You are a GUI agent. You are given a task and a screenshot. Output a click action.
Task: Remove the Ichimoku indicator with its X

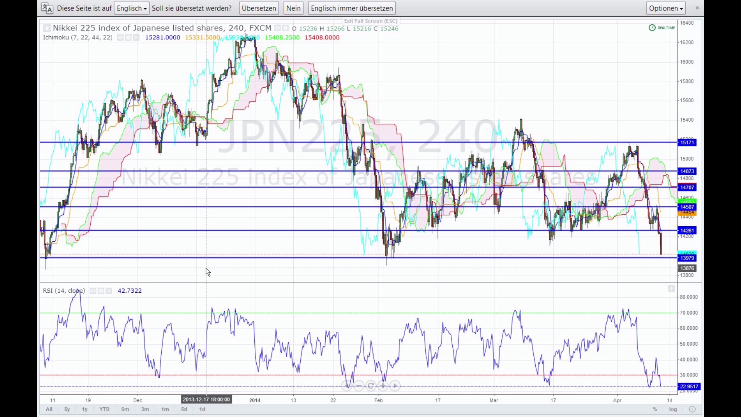136,38
